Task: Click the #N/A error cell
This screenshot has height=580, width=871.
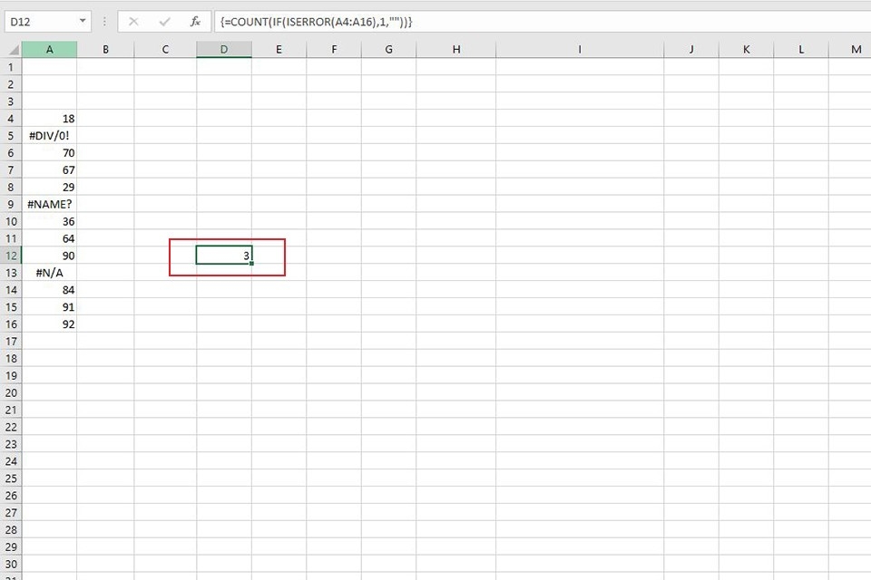Action: tap(49, 273)
